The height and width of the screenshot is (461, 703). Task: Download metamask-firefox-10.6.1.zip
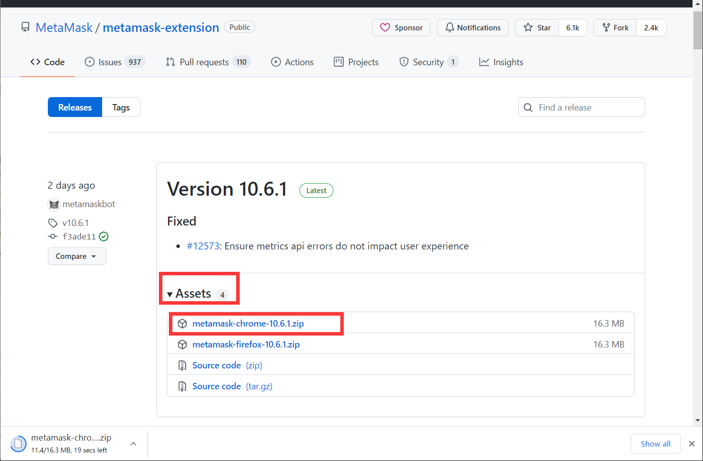click(246, 345)
